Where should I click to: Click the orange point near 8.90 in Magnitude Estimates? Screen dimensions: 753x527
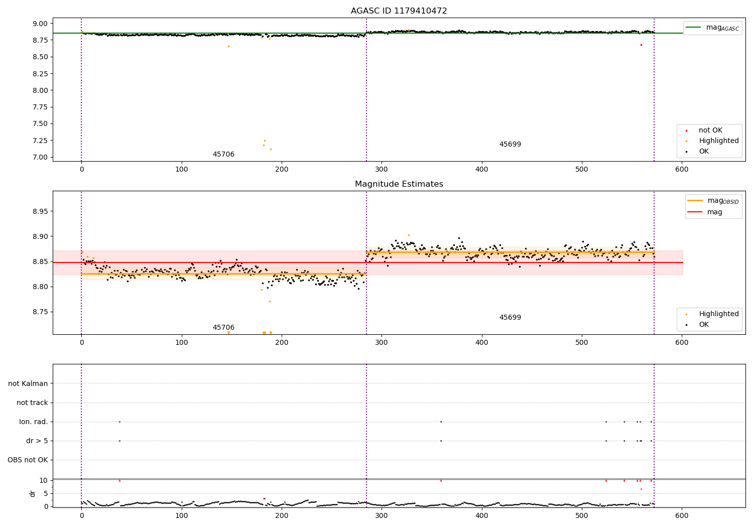click(x=409, y=235)
